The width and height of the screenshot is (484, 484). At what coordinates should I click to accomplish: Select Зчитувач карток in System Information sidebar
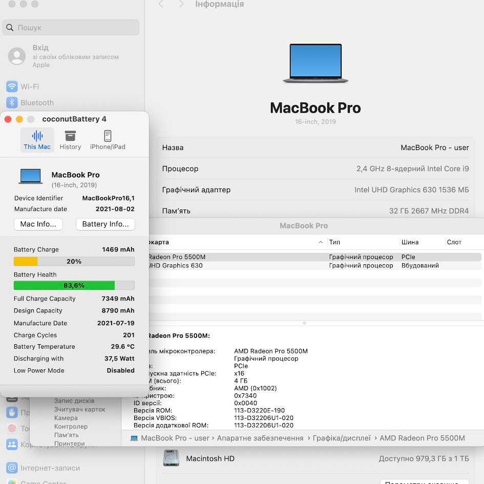[x=79, y=409]
